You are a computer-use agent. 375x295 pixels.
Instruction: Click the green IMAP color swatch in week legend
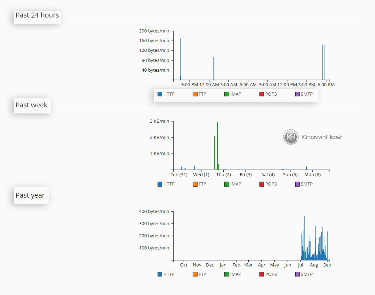(227, 184)
